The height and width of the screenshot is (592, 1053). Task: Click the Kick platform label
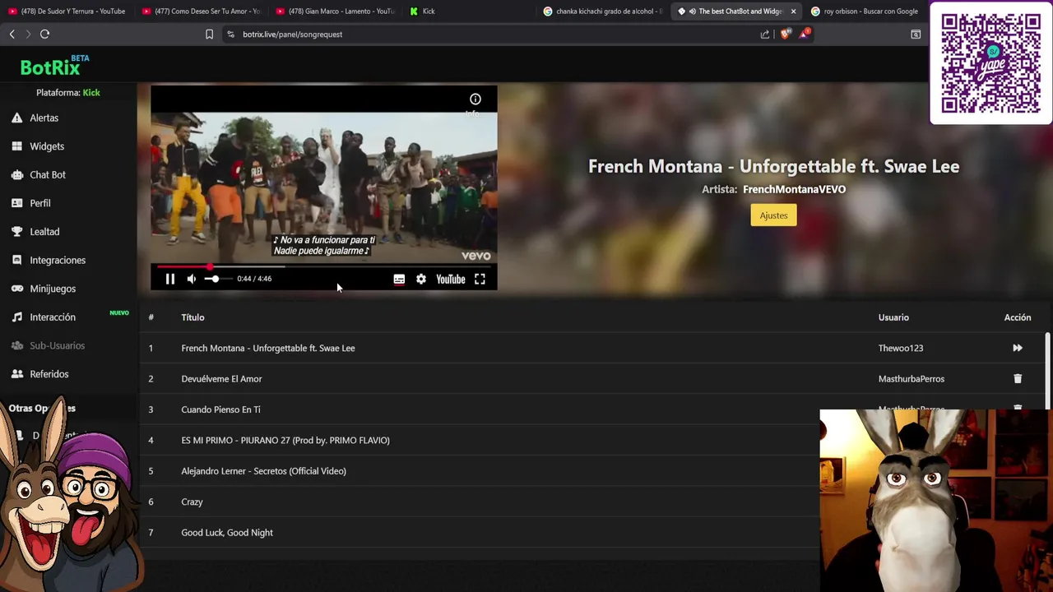click(x=91, y=93)
